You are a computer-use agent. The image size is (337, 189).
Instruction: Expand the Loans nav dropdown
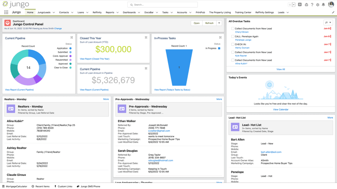(87, 12)
